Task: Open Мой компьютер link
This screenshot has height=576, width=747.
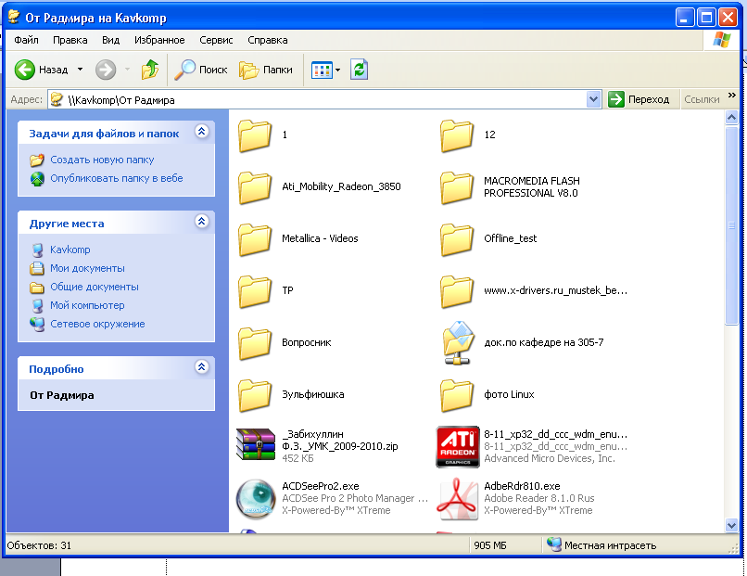Action: pyautogui.click(x=88, y=305)
